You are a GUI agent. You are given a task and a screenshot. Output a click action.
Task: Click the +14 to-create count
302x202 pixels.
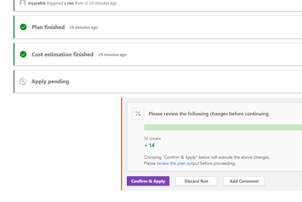click(x=149, y=145)
